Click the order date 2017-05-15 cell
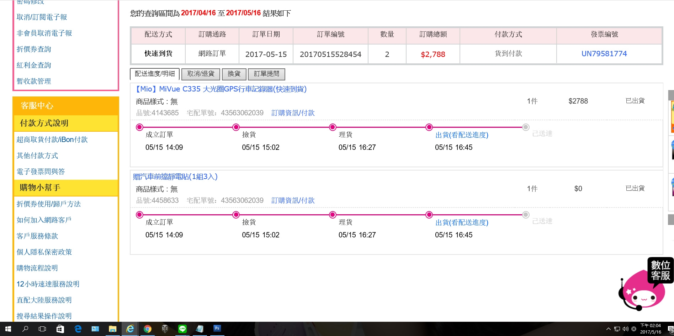The image size is (674, 336). 266,54
